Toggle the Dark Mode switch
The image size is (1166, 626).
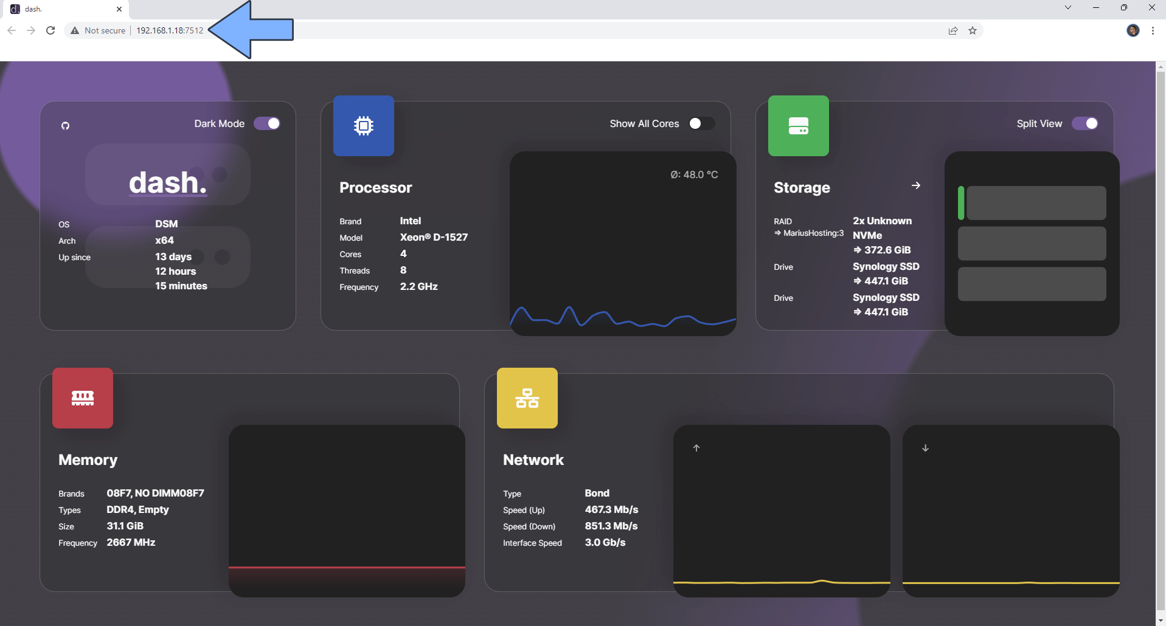pos(267,123)
